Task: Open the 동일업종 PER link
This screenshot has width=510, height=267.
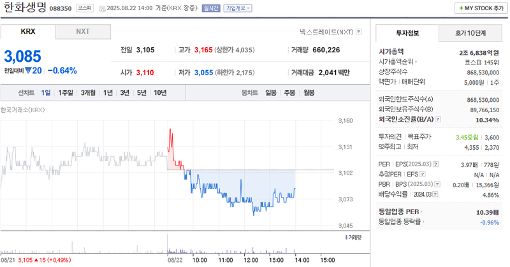Action: coord(400,212)
